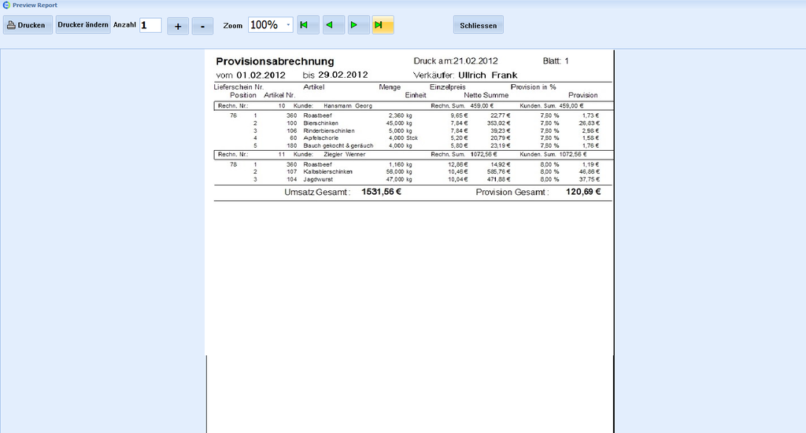
Task: Select the Bierschinken article row
Action: click(x=414, y=123)
